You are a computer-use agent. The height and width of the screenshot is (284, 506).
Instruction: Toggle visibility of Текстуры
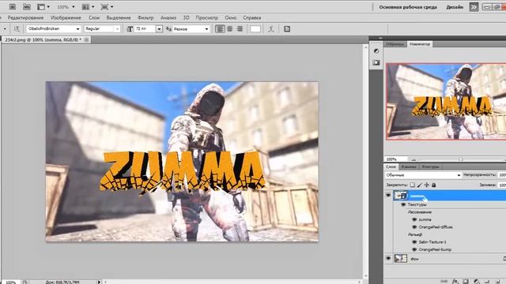pos(403,204)
